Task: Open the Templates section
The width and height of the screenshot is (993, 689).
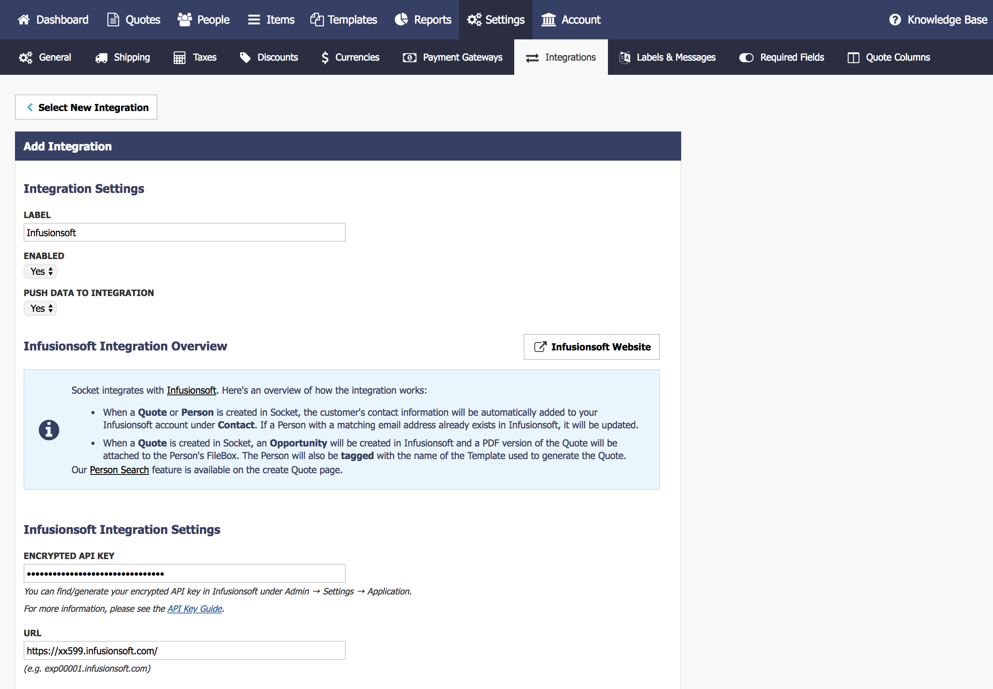Action: pyautogui.click(x=344, y=19)
